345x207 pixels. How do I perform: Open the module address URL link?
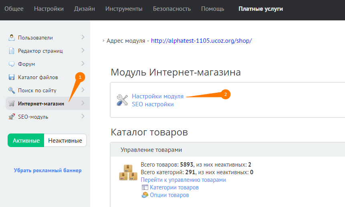click(x=201, y=41)
